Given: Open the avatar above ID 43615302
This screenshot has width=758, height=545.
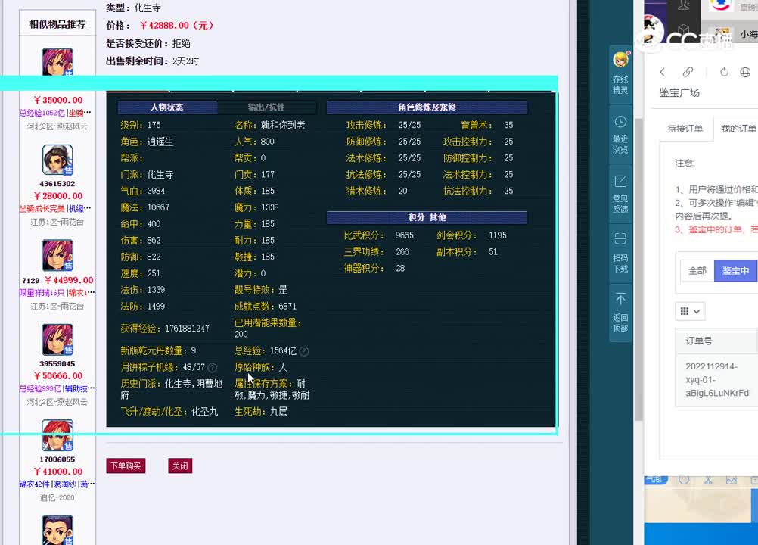Looking at the screenshot, I should tap(57, 160).
